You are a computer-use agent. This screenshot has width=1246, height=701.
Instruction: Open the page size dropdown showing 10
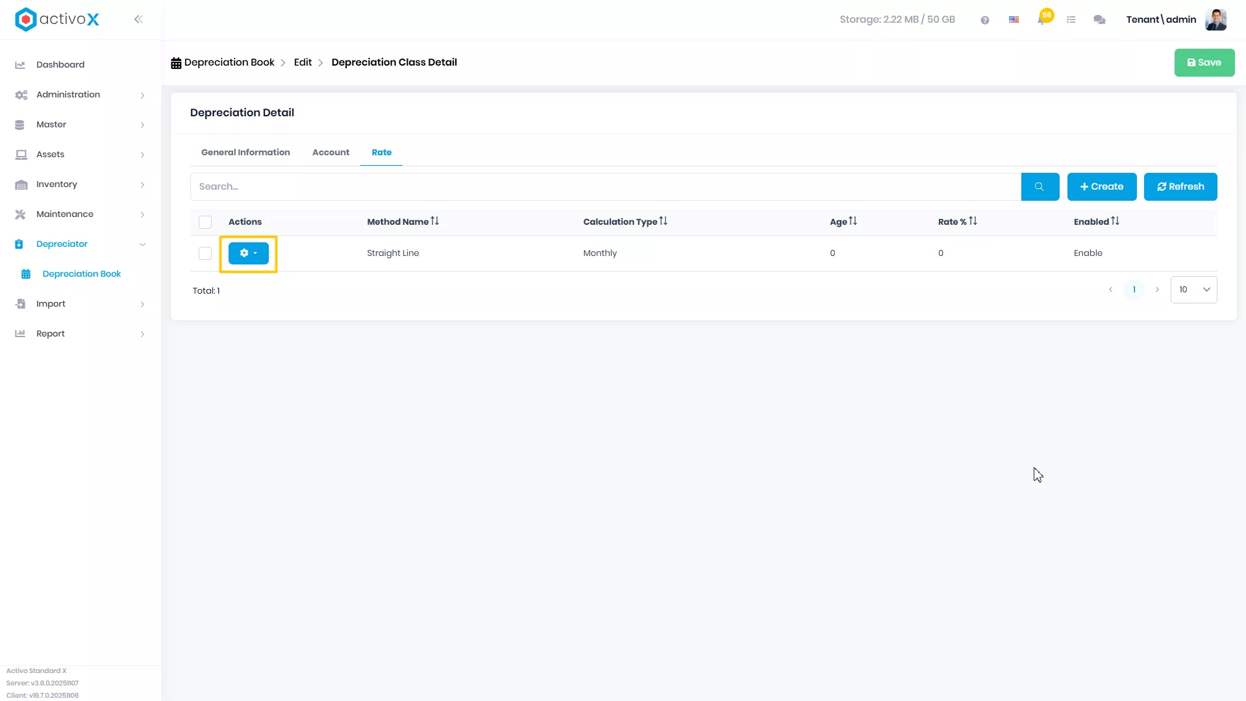pos(1193,290)
